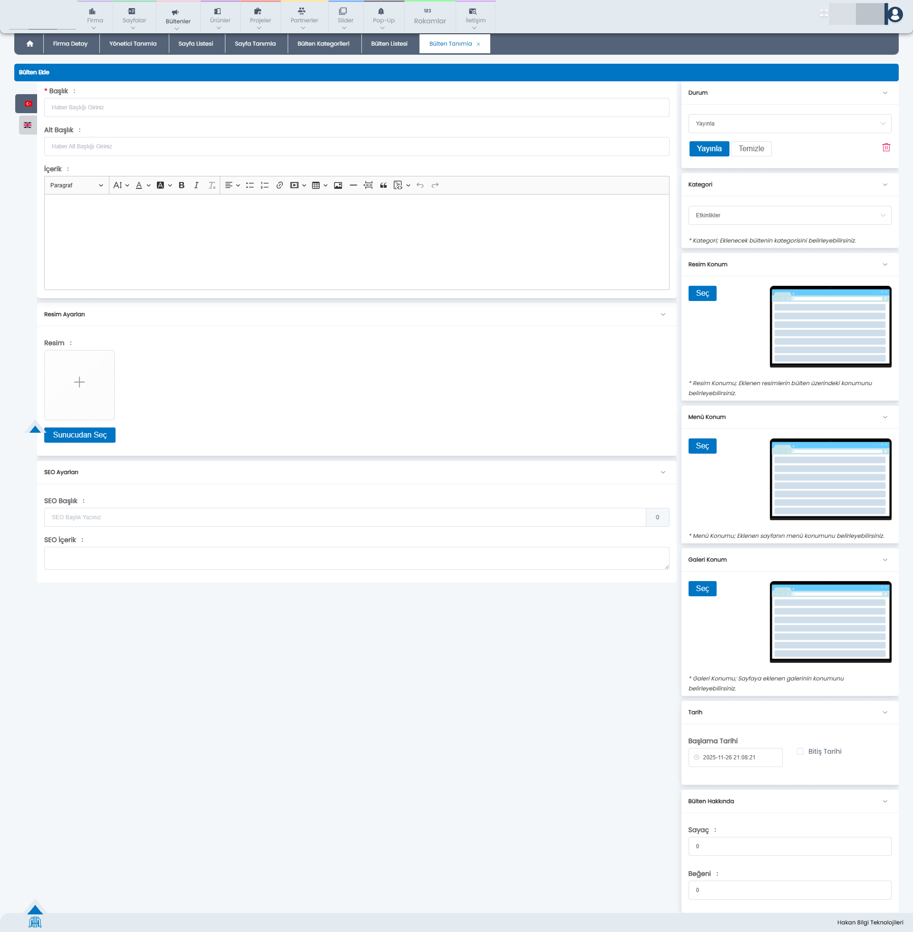Open the Etkinlikler category dropdown
The width and height of the screenshot is (913, 932).
pos(789,216)
